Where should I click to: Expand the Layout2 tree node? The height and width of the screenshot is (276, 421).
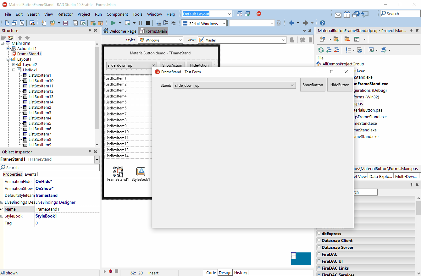click(14, 65)
